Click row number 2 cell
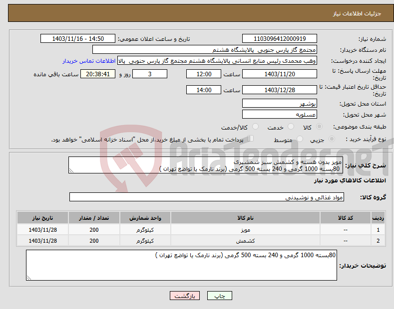Screen dimensions: 394x309 coord(378,241)
